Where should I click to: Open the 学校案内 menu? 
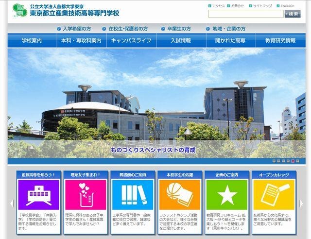tap(32, 41)
